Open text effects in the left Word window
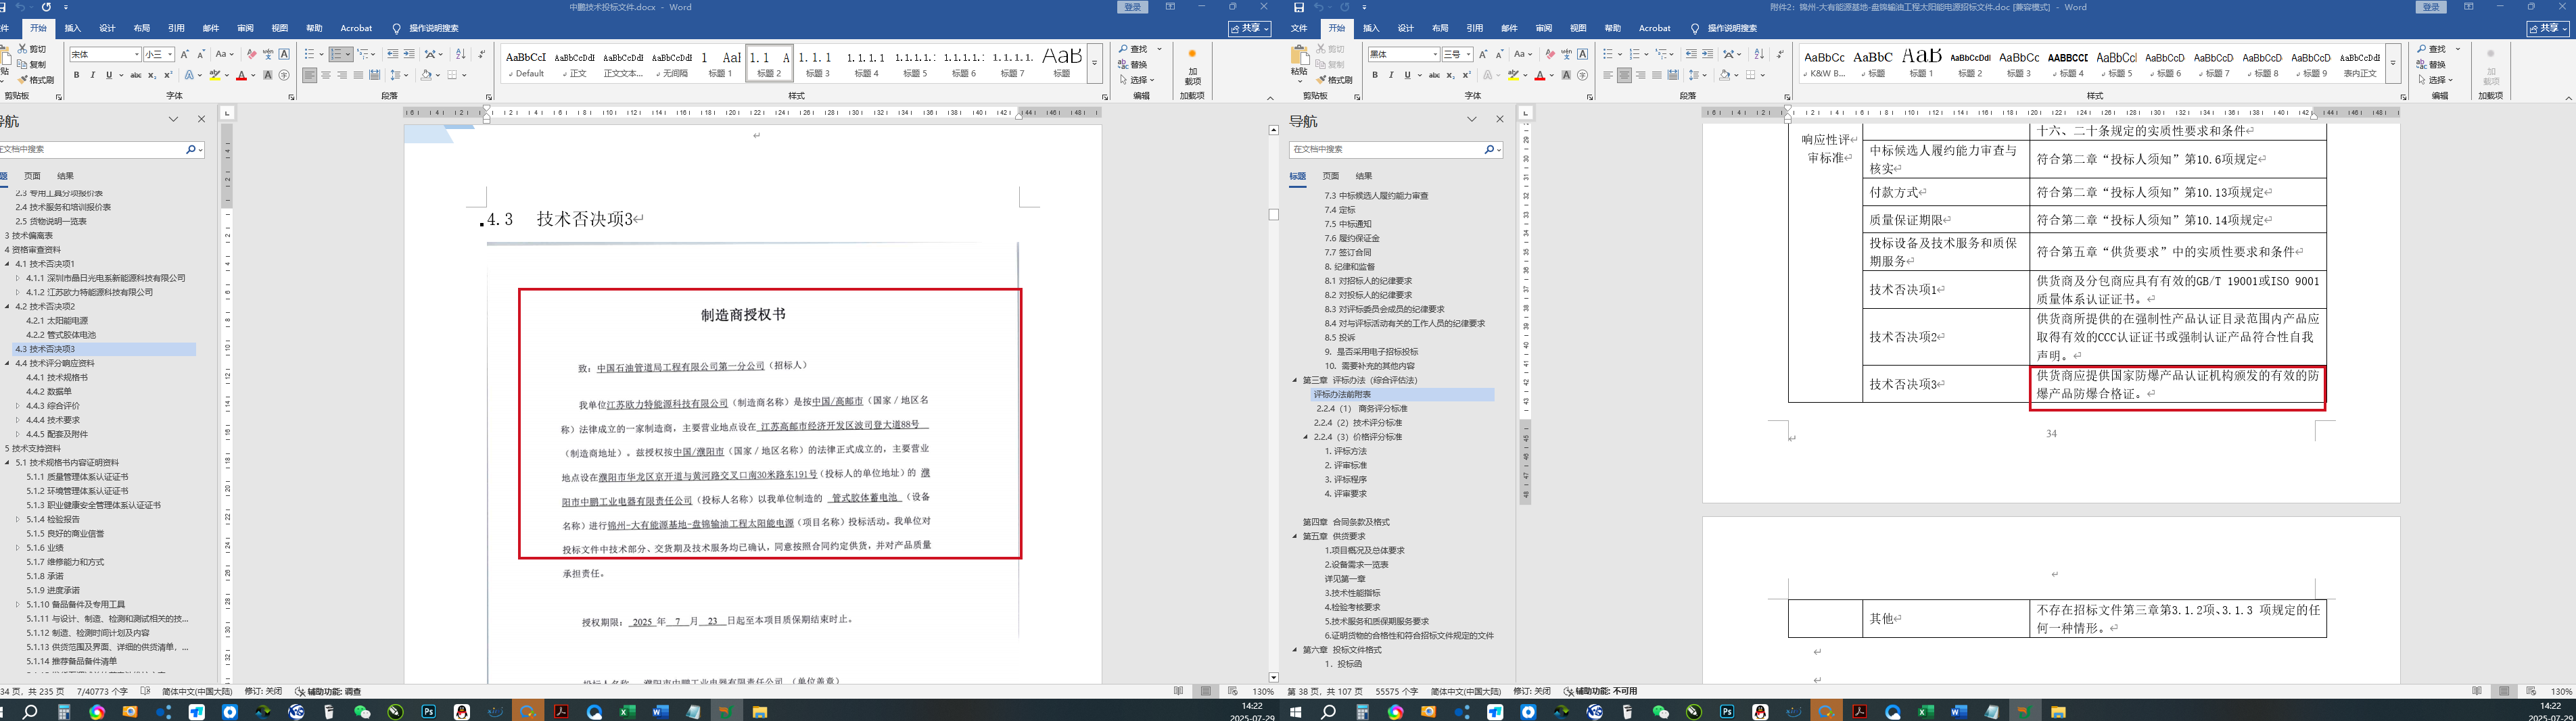2576x721 pixels. coord(190,75)
